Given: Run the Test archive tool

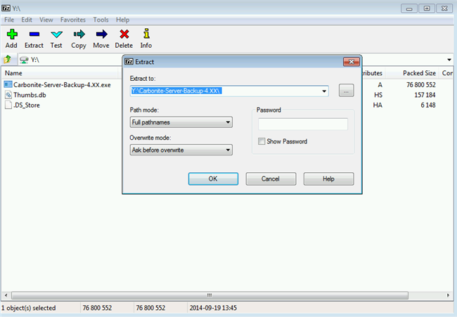Looking at the screenshot, I should [x=56, y=34].
